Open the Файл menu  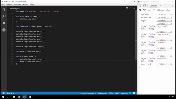pos(3,4)
